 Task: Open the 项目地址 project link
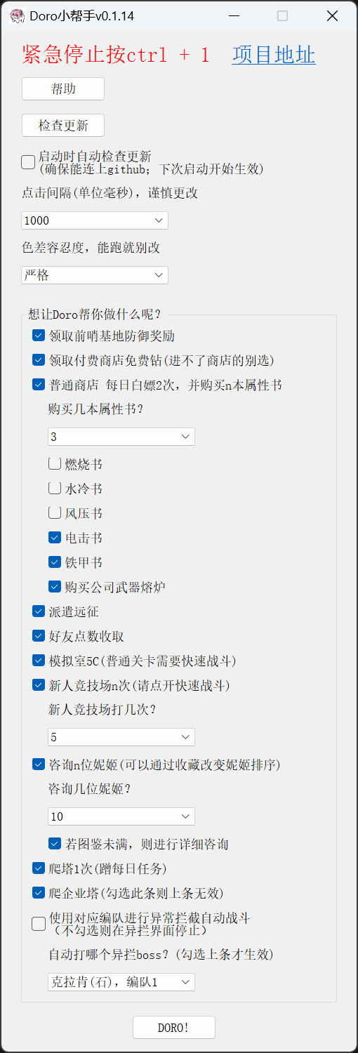pyautogui.click(x=274, y=55)
